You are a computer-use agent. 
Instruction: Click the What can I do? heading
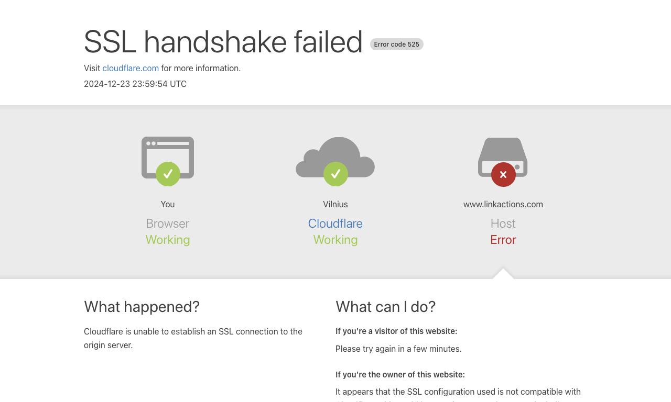click(x=386, y=307)
